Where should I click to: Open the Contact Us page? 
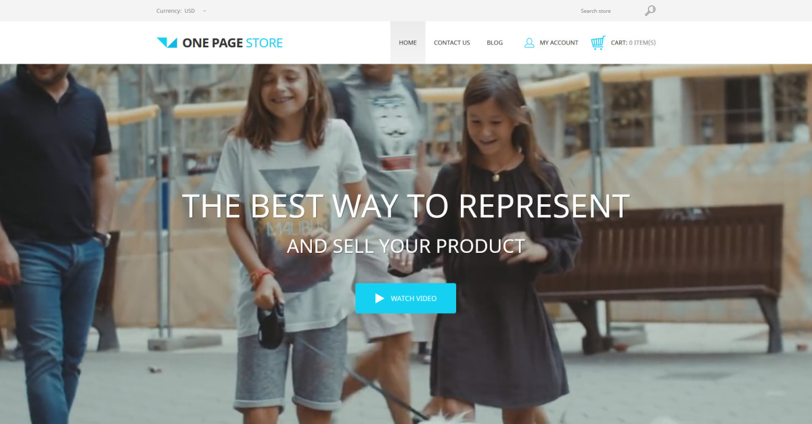tap(452, 43)
